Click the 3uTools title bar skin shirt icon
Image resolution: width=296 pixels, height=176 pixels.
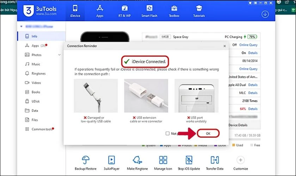point(250,3)
